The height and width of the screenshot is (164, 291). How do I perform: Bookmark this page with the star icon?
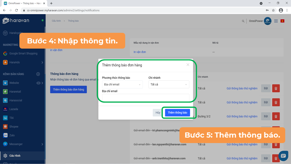(273, 10)
